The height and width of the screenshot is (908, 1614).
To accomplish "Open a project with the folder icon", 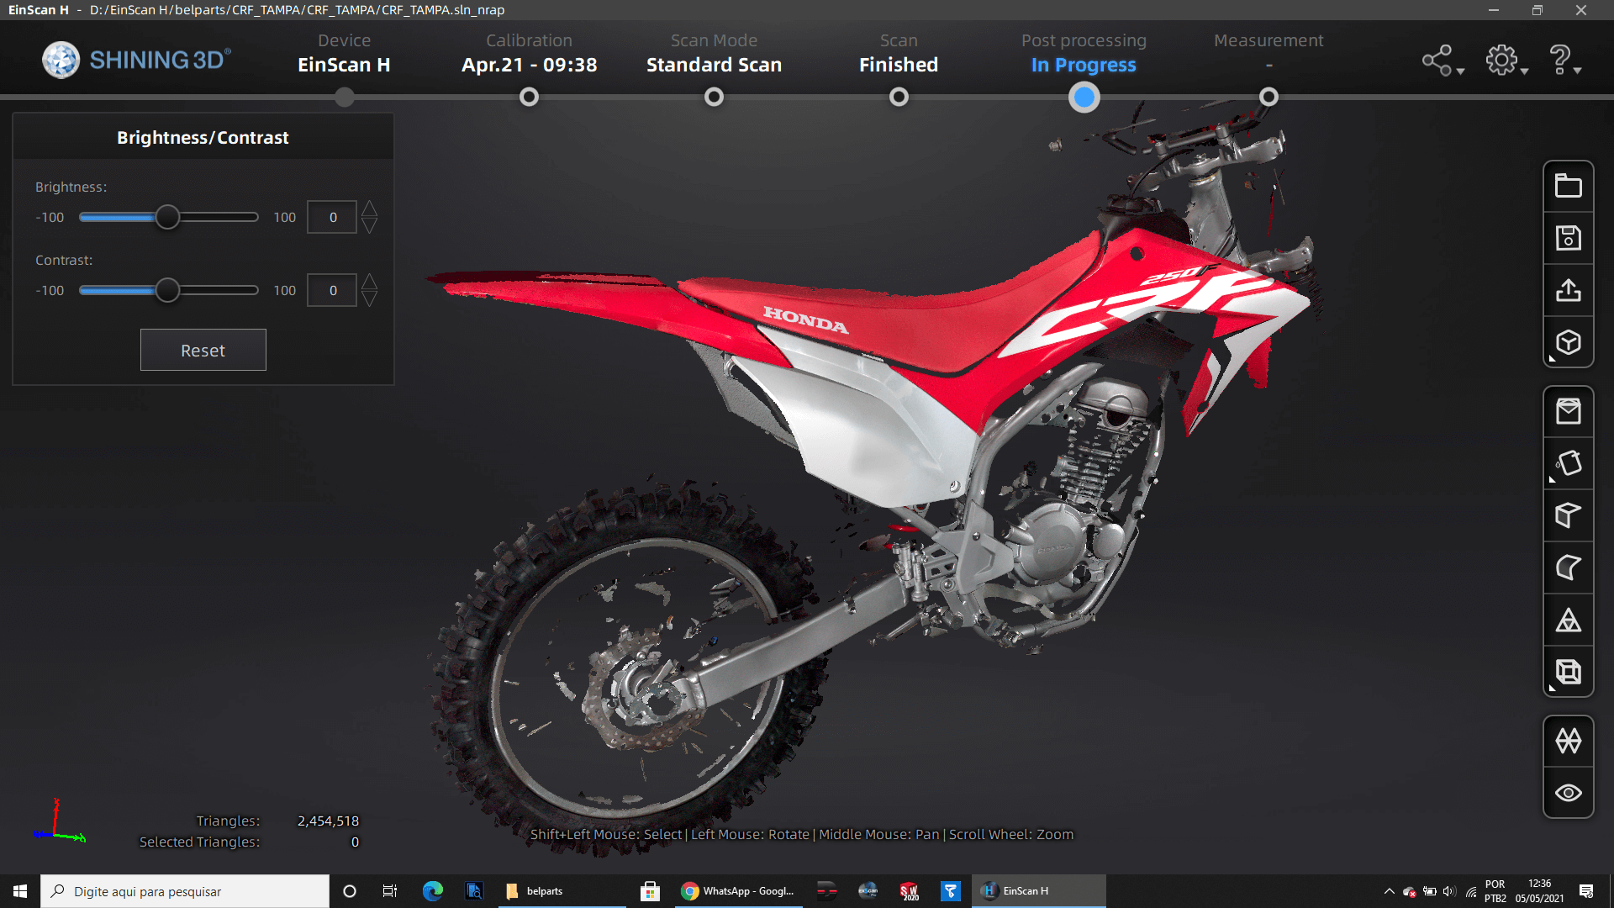I will click(x=1568, y=186).
